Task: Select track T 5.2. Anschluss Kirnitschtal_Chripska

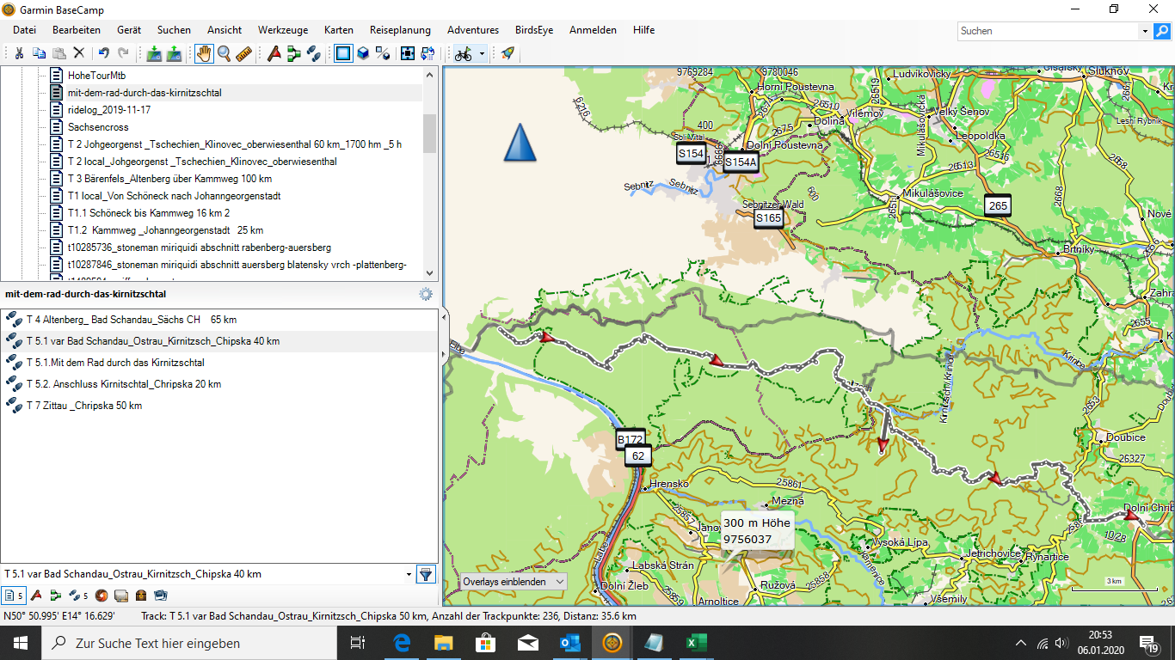Action: point(219,384)
